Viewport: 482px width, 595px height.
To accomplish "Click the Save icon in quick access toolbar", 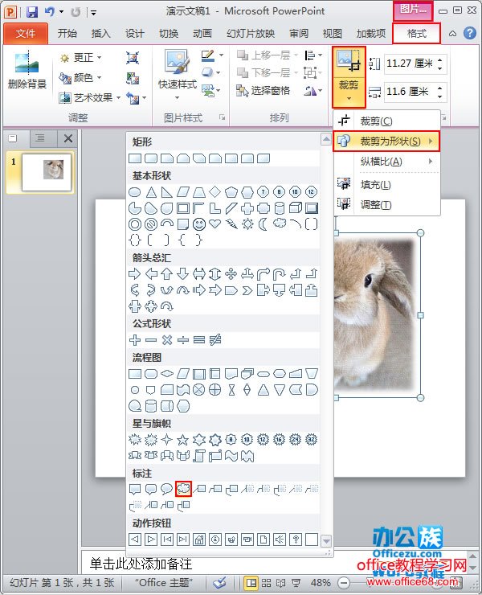I will [x=32, y=12].
